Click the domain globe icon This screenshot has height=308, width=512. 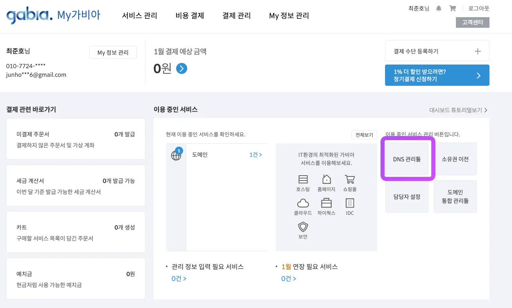click(x=176, y=155)
